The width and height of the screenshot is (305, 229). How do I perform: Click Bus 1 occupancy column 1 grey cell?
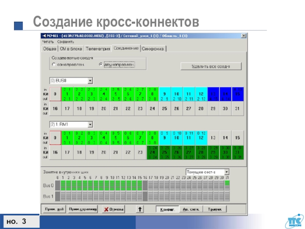(63, 196)
